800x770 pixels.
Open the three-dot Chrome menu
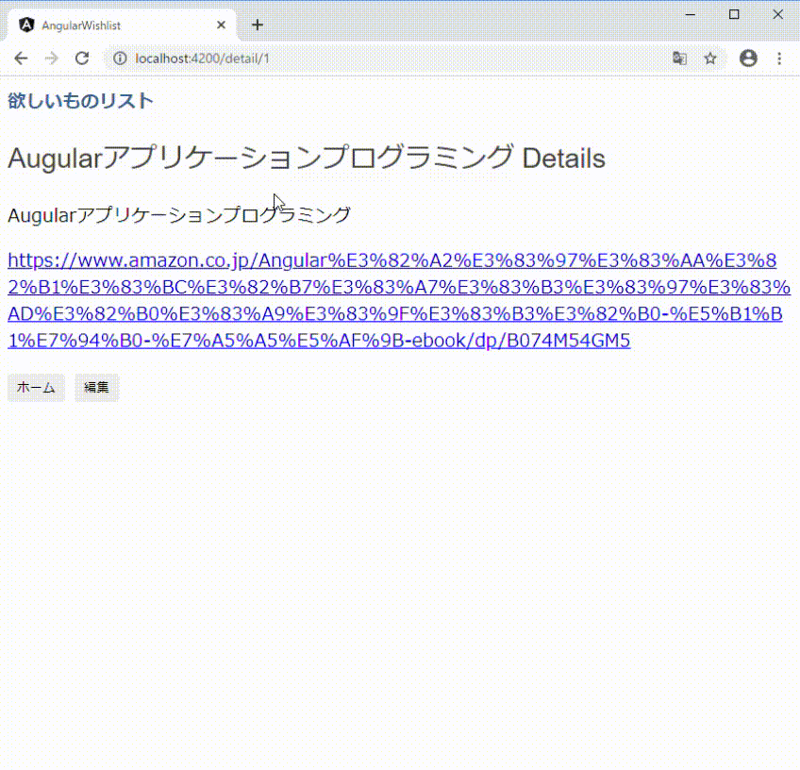[779, 58]
